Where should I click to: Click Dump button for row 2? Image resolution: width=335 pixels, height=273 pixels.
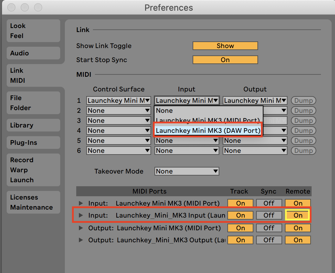(x=303, y=110)
